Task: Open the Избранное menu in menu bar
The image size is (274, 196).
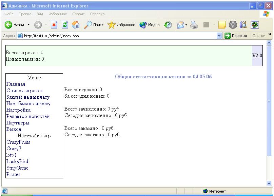Action: (x=58, y=14)
